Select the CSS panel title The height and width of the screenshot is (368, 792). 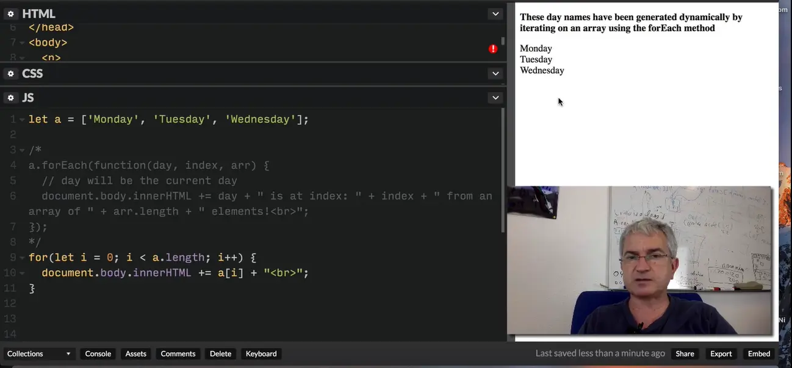pyautogui.click(x=32, y=74)
